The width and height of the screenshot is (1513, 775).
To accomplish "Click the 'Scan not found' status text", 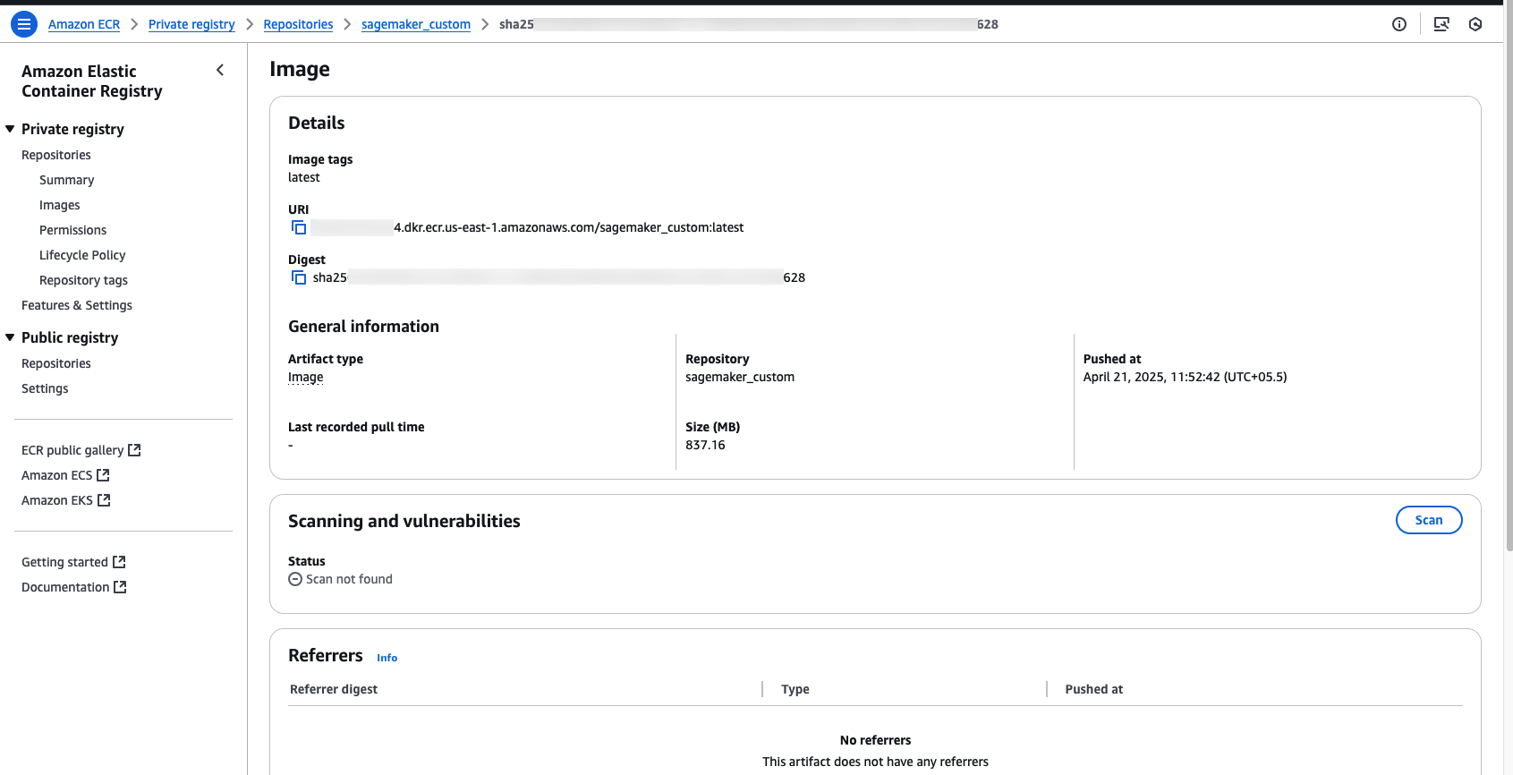I will coord(349,579).
